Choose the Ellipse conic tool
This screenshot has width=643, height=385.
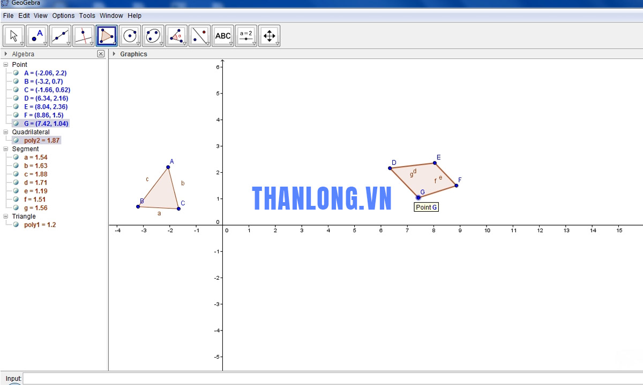click(x=153, y=36)
